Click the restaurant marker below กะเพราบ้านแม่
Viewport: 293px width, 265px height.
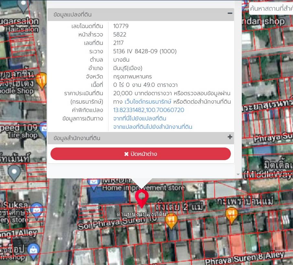pyautogui.click(x=231, y=215)
